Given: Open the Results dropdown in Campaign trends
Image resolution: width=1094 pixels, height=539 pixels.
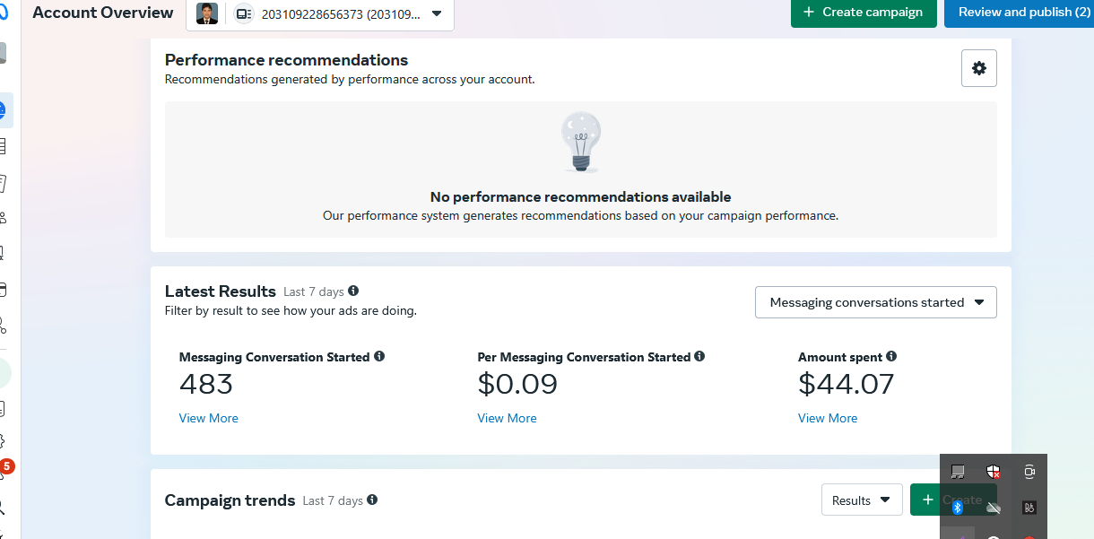Looking at the screenshot, I should (861, 500).
